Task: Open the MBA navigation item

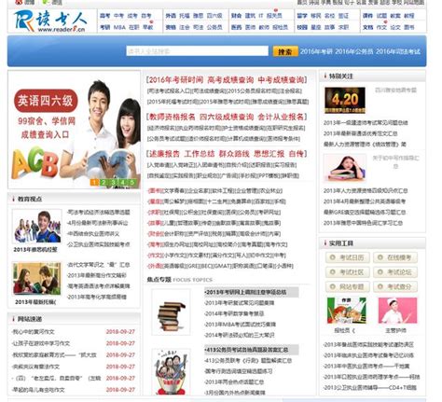Action: click(119, 27)
